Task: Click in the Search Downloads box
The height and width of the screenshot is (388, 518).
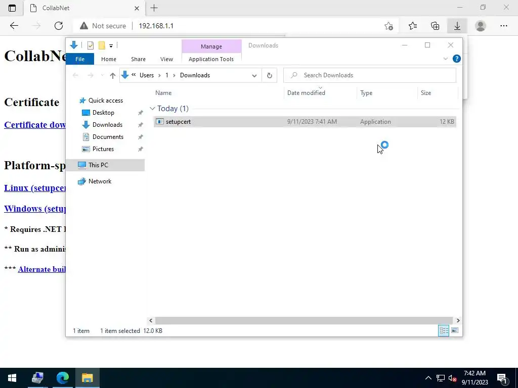Action: (370, 75)
